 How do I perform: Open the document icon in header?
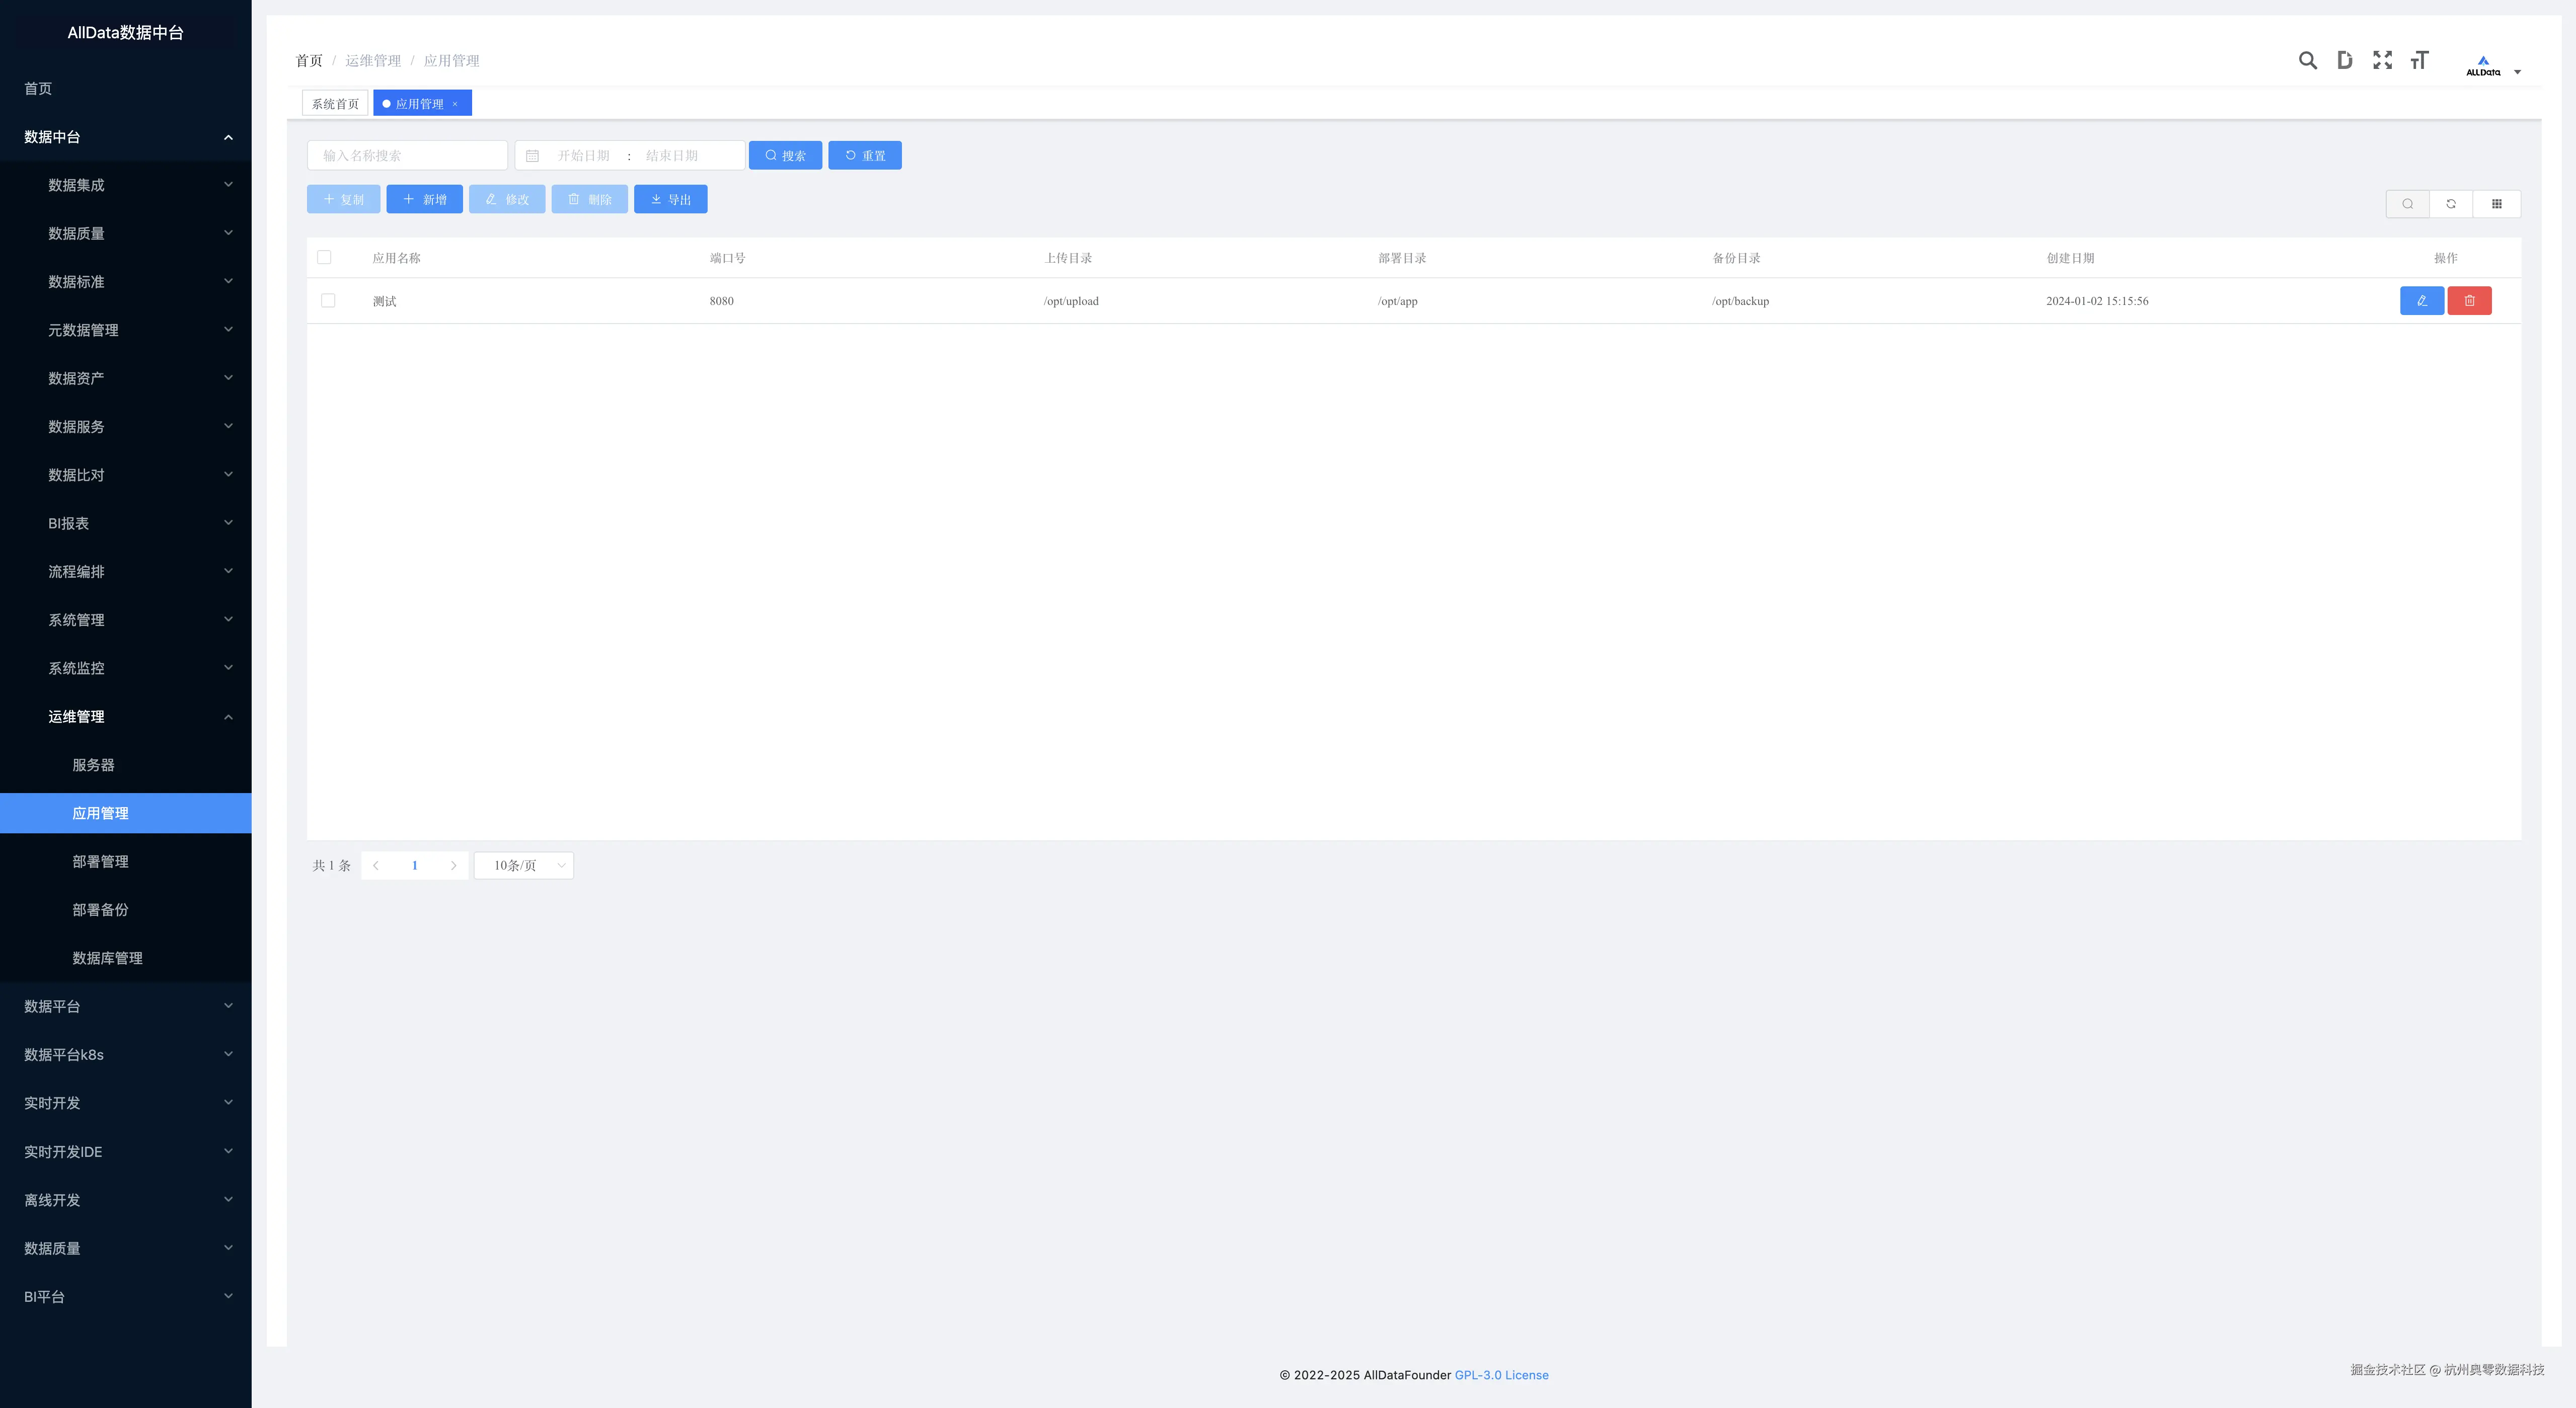pos(2344,61)
